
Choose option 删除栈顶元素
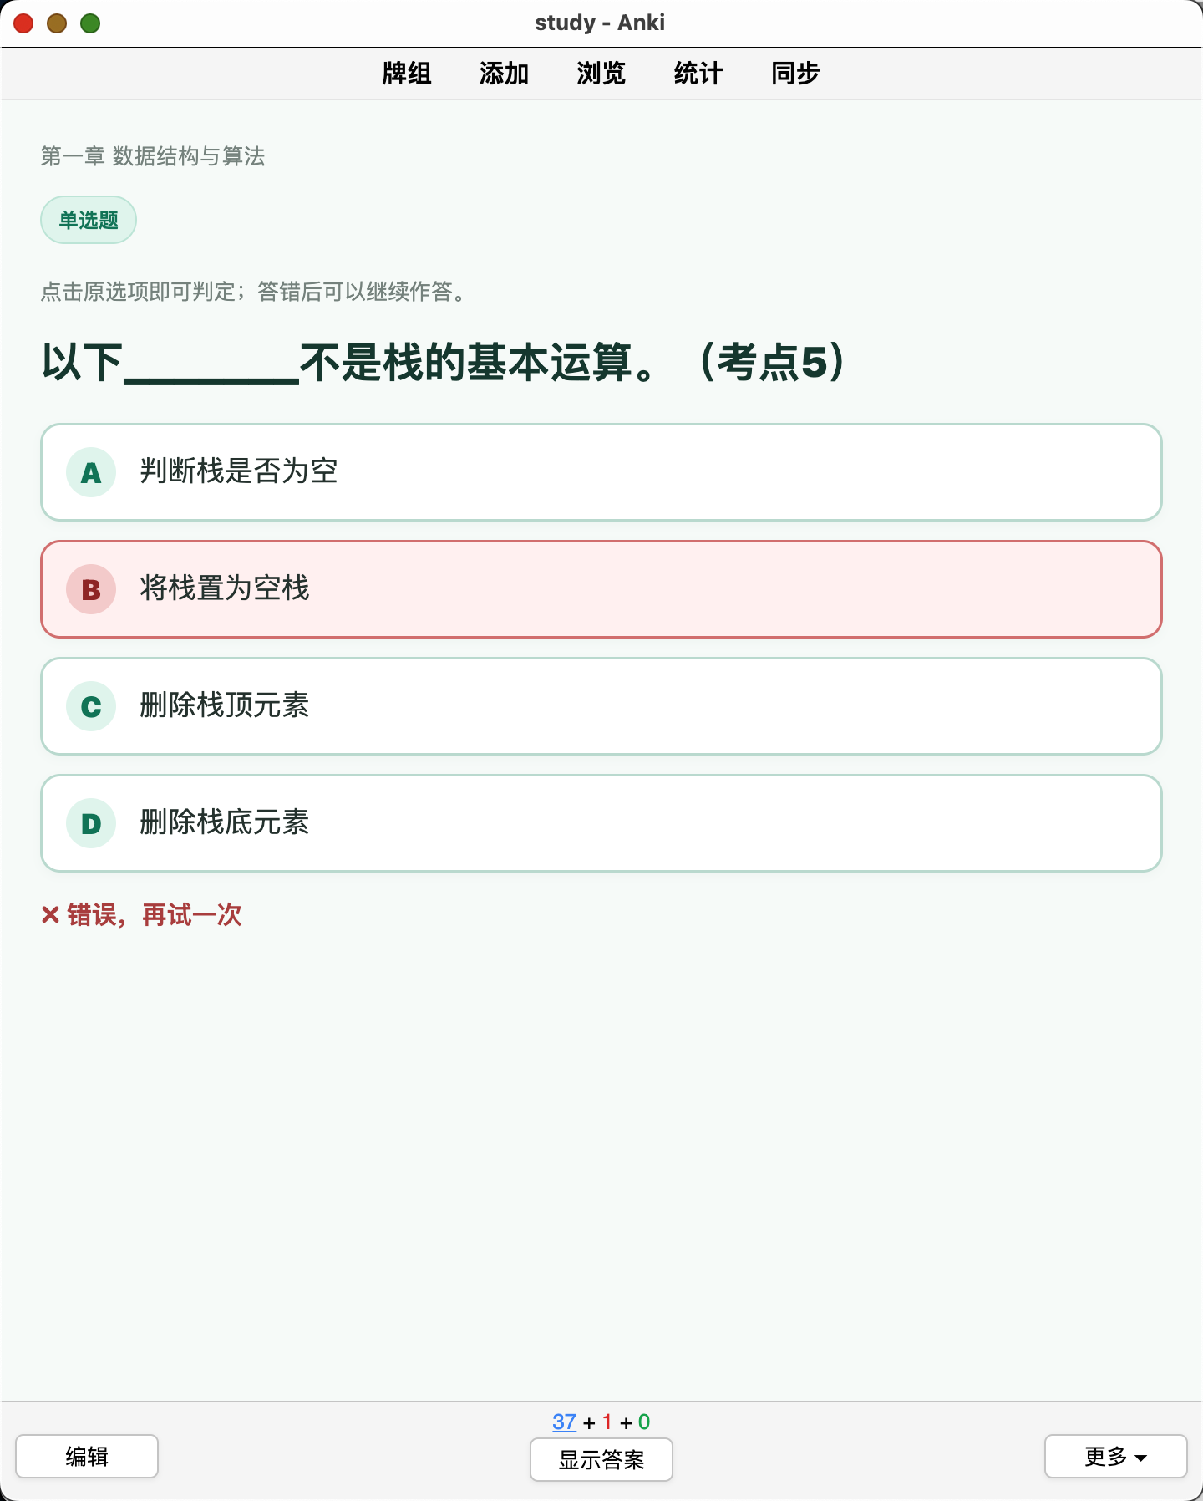pyautogui.click(x=601, y=706)
